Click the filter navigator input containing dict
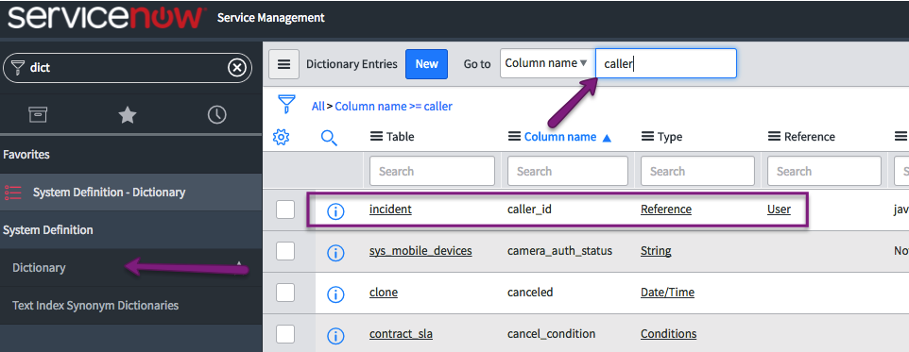The width and height of the screenshot is (909, 352). coord(128,68)
